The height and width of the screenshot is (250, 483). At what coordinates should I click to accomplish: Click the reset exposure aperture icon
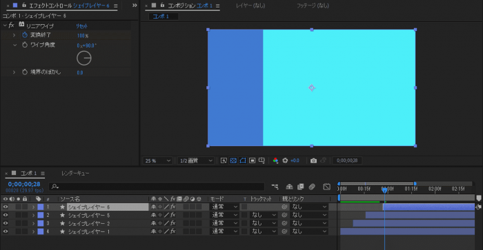tap(285, 160)
